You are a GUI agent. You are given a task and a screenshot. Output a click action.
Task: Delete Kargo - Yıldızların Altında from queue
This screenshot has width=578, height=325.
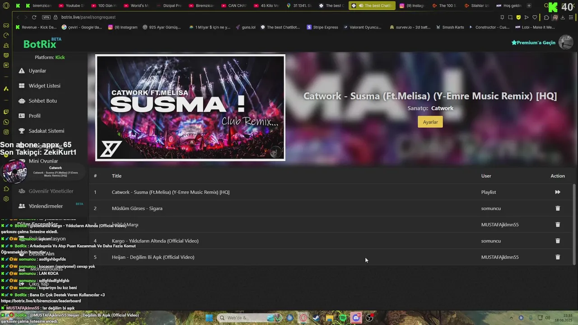tap(558, 241)
